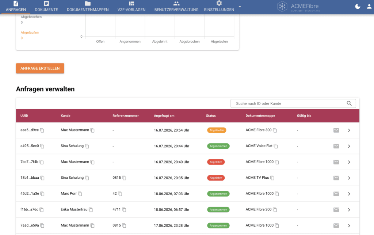Copy UUID a495...5cc0 to clipboard
The width and height of the screenshot is (374, 235).
tap(42, 146)
